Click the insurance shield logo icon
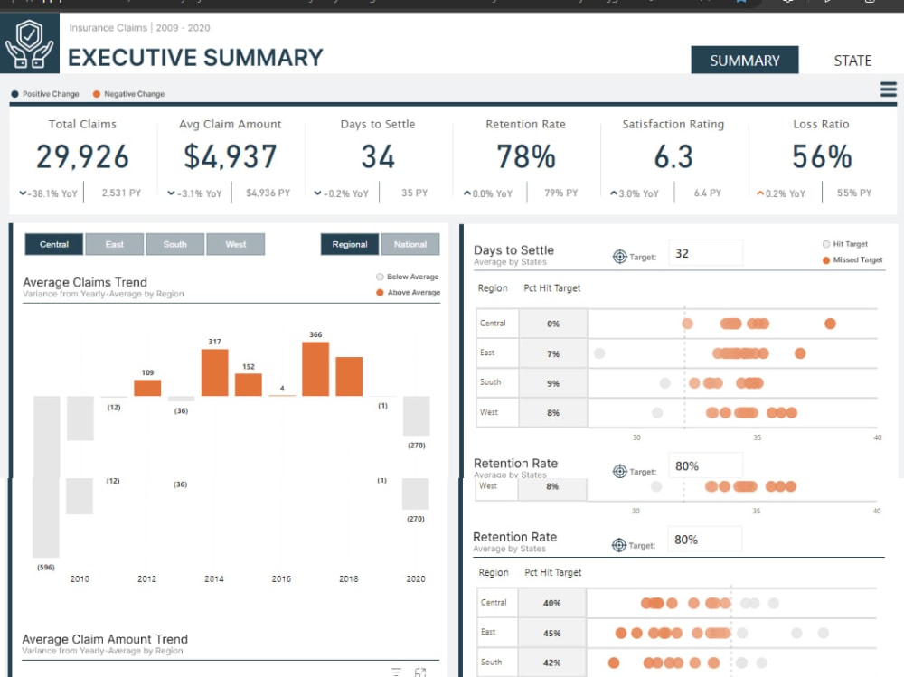This screenshot has width=904, height=677. [30, 43]
